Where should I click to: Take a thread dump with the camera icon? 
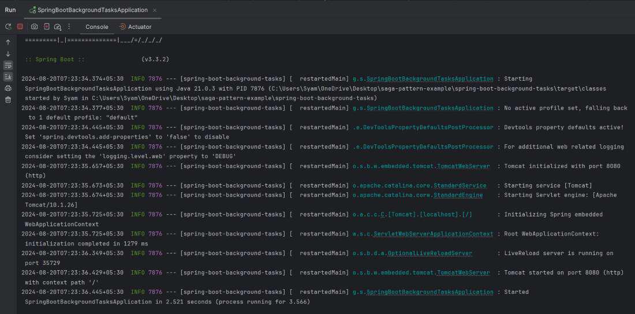35,27
